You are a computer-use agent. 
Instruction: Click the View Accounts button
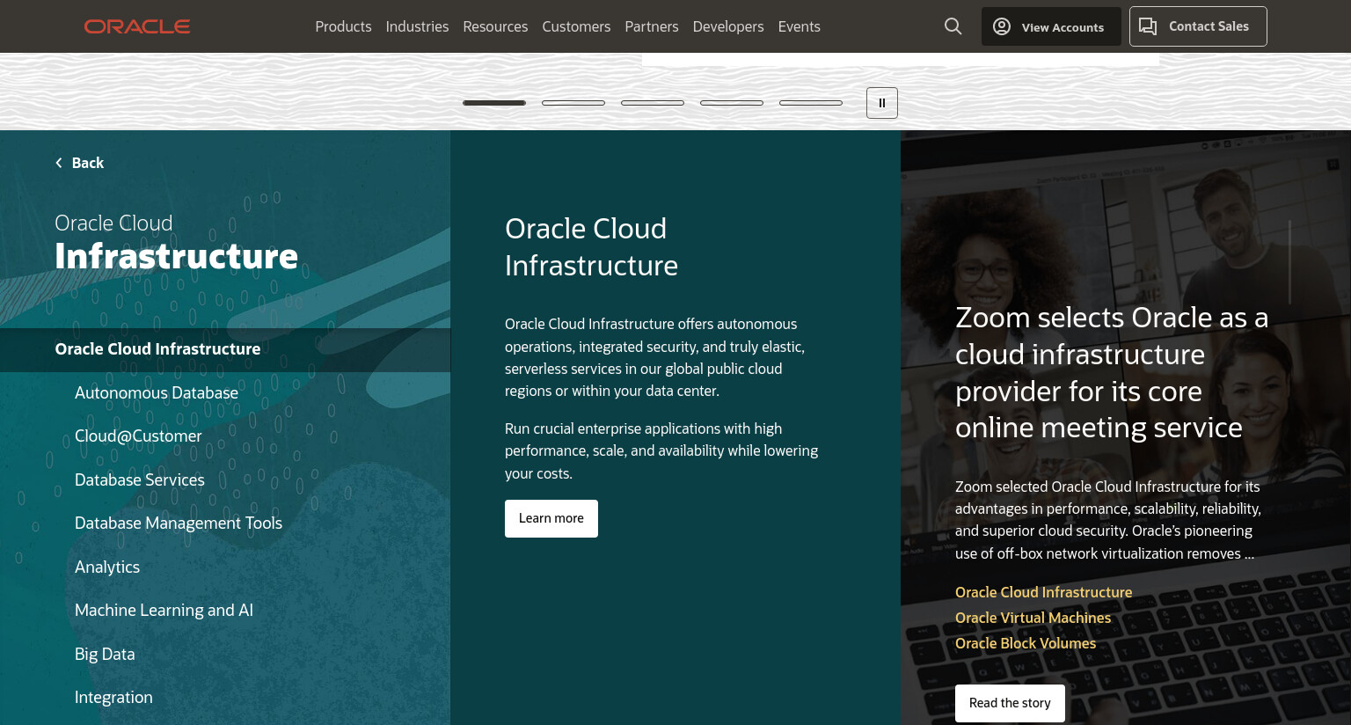[1051, 26]
